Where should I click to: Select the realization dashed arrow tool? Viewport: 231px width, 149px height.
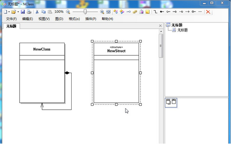181,12
